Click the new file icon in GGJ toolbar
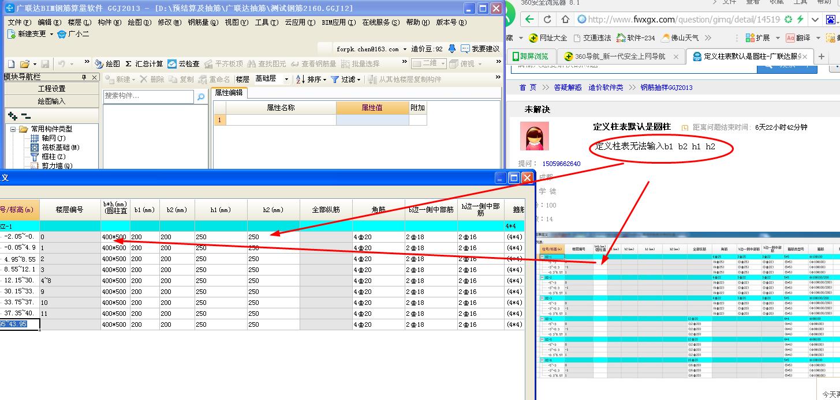 tap(11, 64)
